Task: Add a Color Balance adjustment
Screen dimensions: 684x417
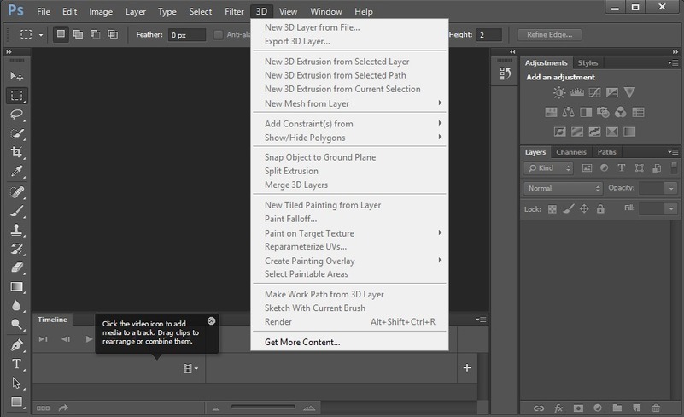Action: tap(568, 112)
